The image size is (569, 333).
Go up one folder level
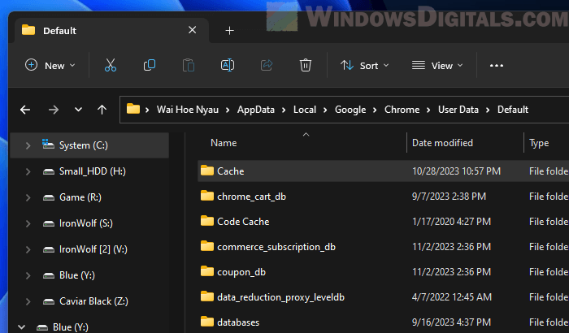pos(102,110)
